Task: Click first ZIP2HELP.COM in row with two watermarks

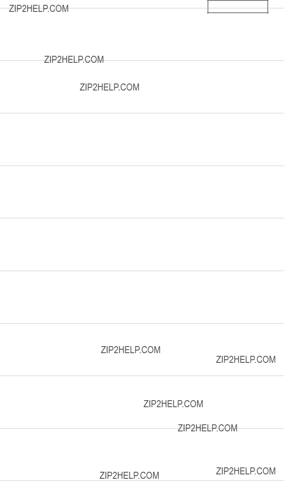Action: (x=131, y=350)
